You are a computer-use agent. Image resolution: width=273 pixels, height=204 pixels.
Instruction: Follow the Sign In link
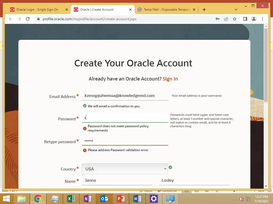tap(170, 79)
